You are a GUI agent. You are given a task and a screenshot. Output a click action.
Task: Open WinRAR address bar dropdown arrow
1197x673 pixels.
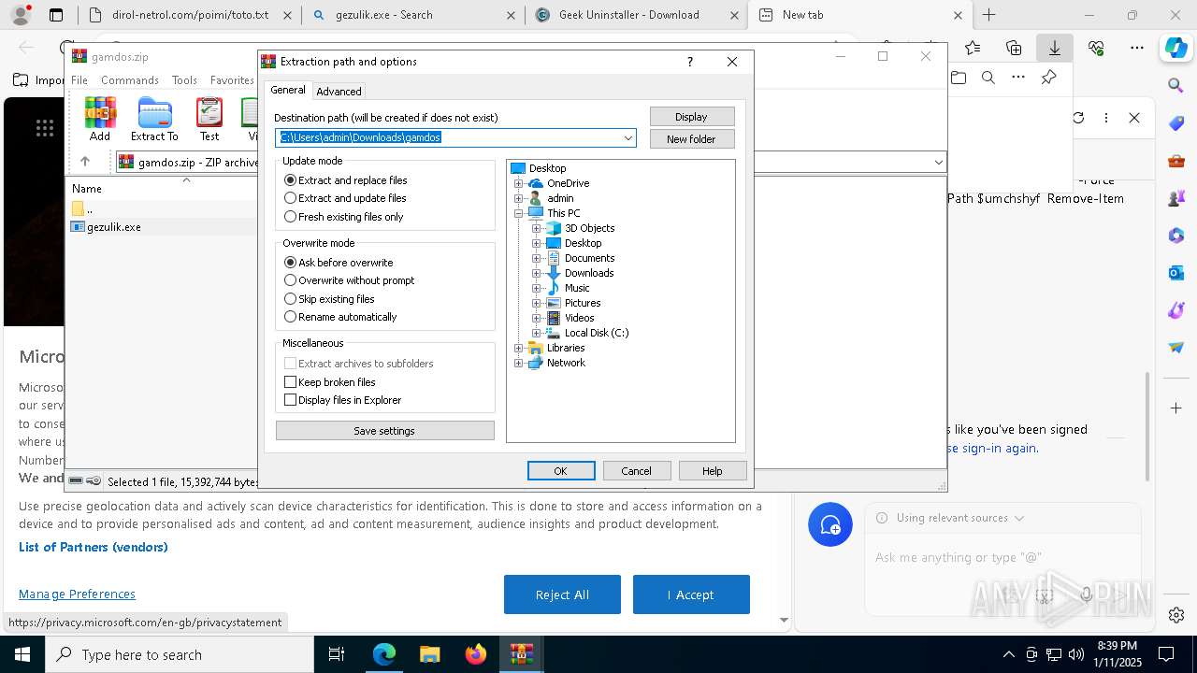938,163
